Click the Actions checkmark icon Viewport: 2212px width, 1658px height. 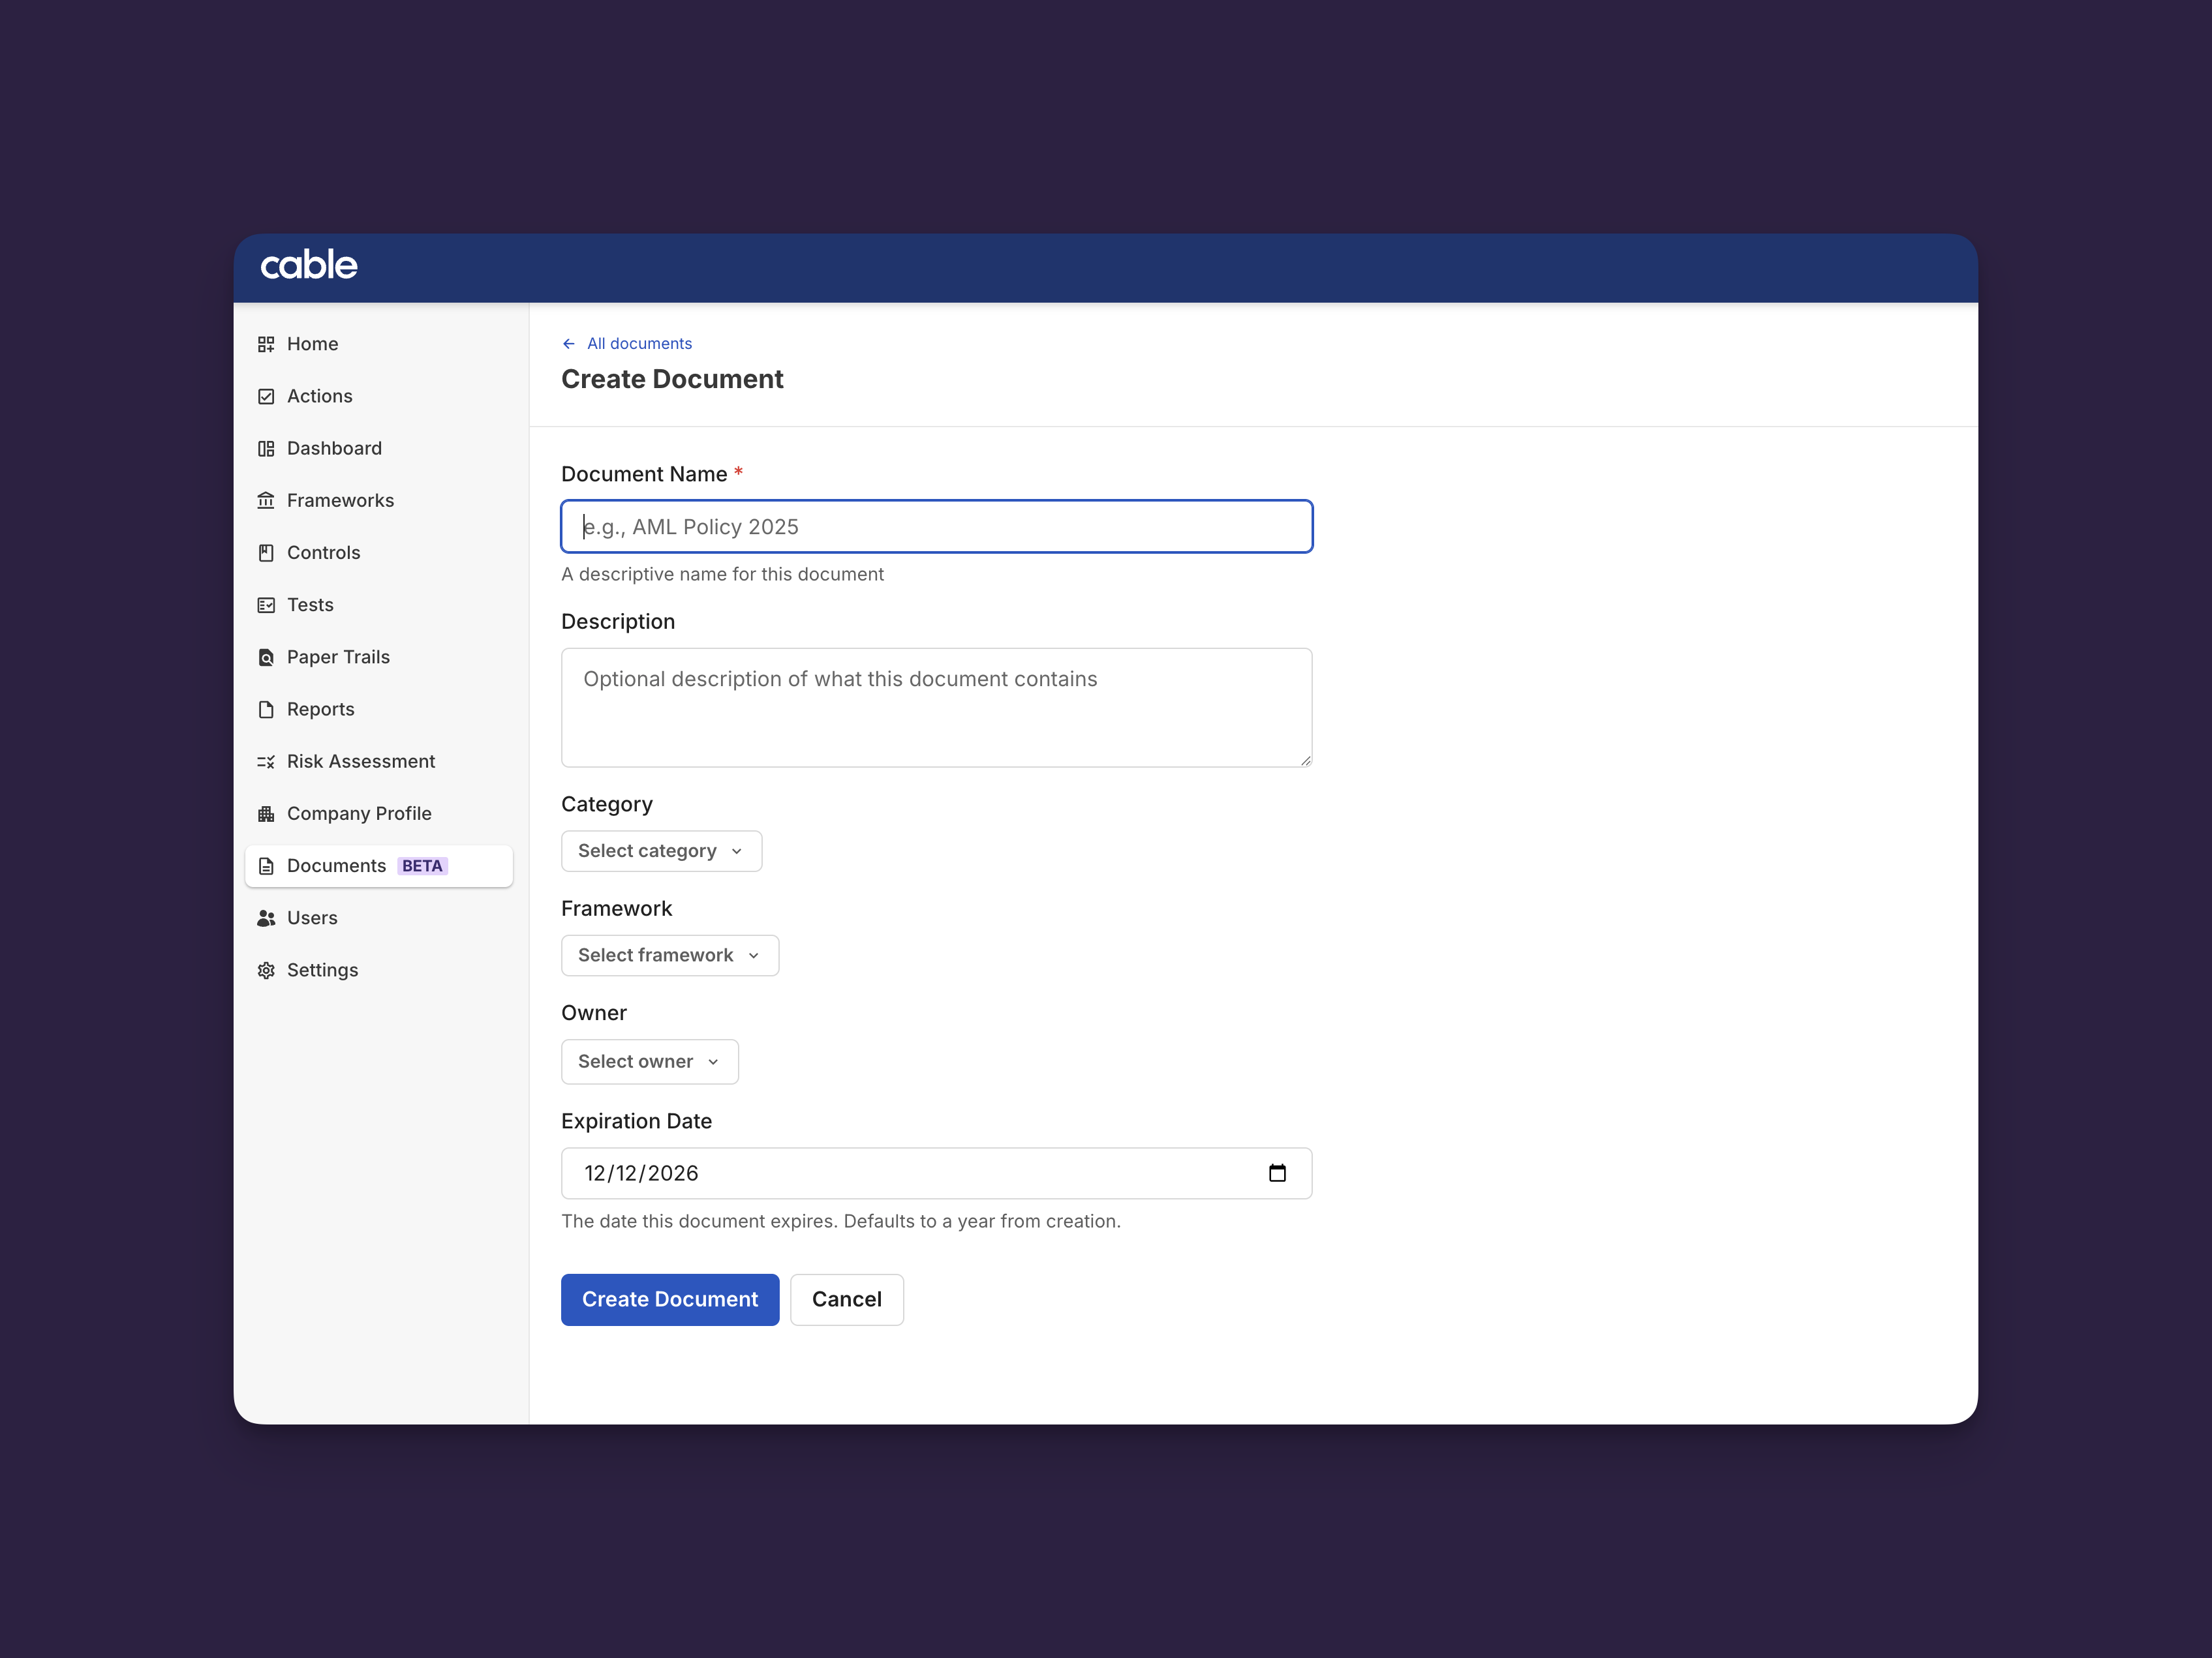point(266,396)
